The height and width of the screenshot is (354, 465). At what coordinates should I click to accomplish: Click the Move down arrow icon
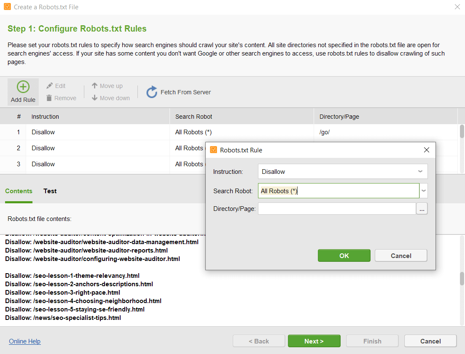(x=94, y=98)
